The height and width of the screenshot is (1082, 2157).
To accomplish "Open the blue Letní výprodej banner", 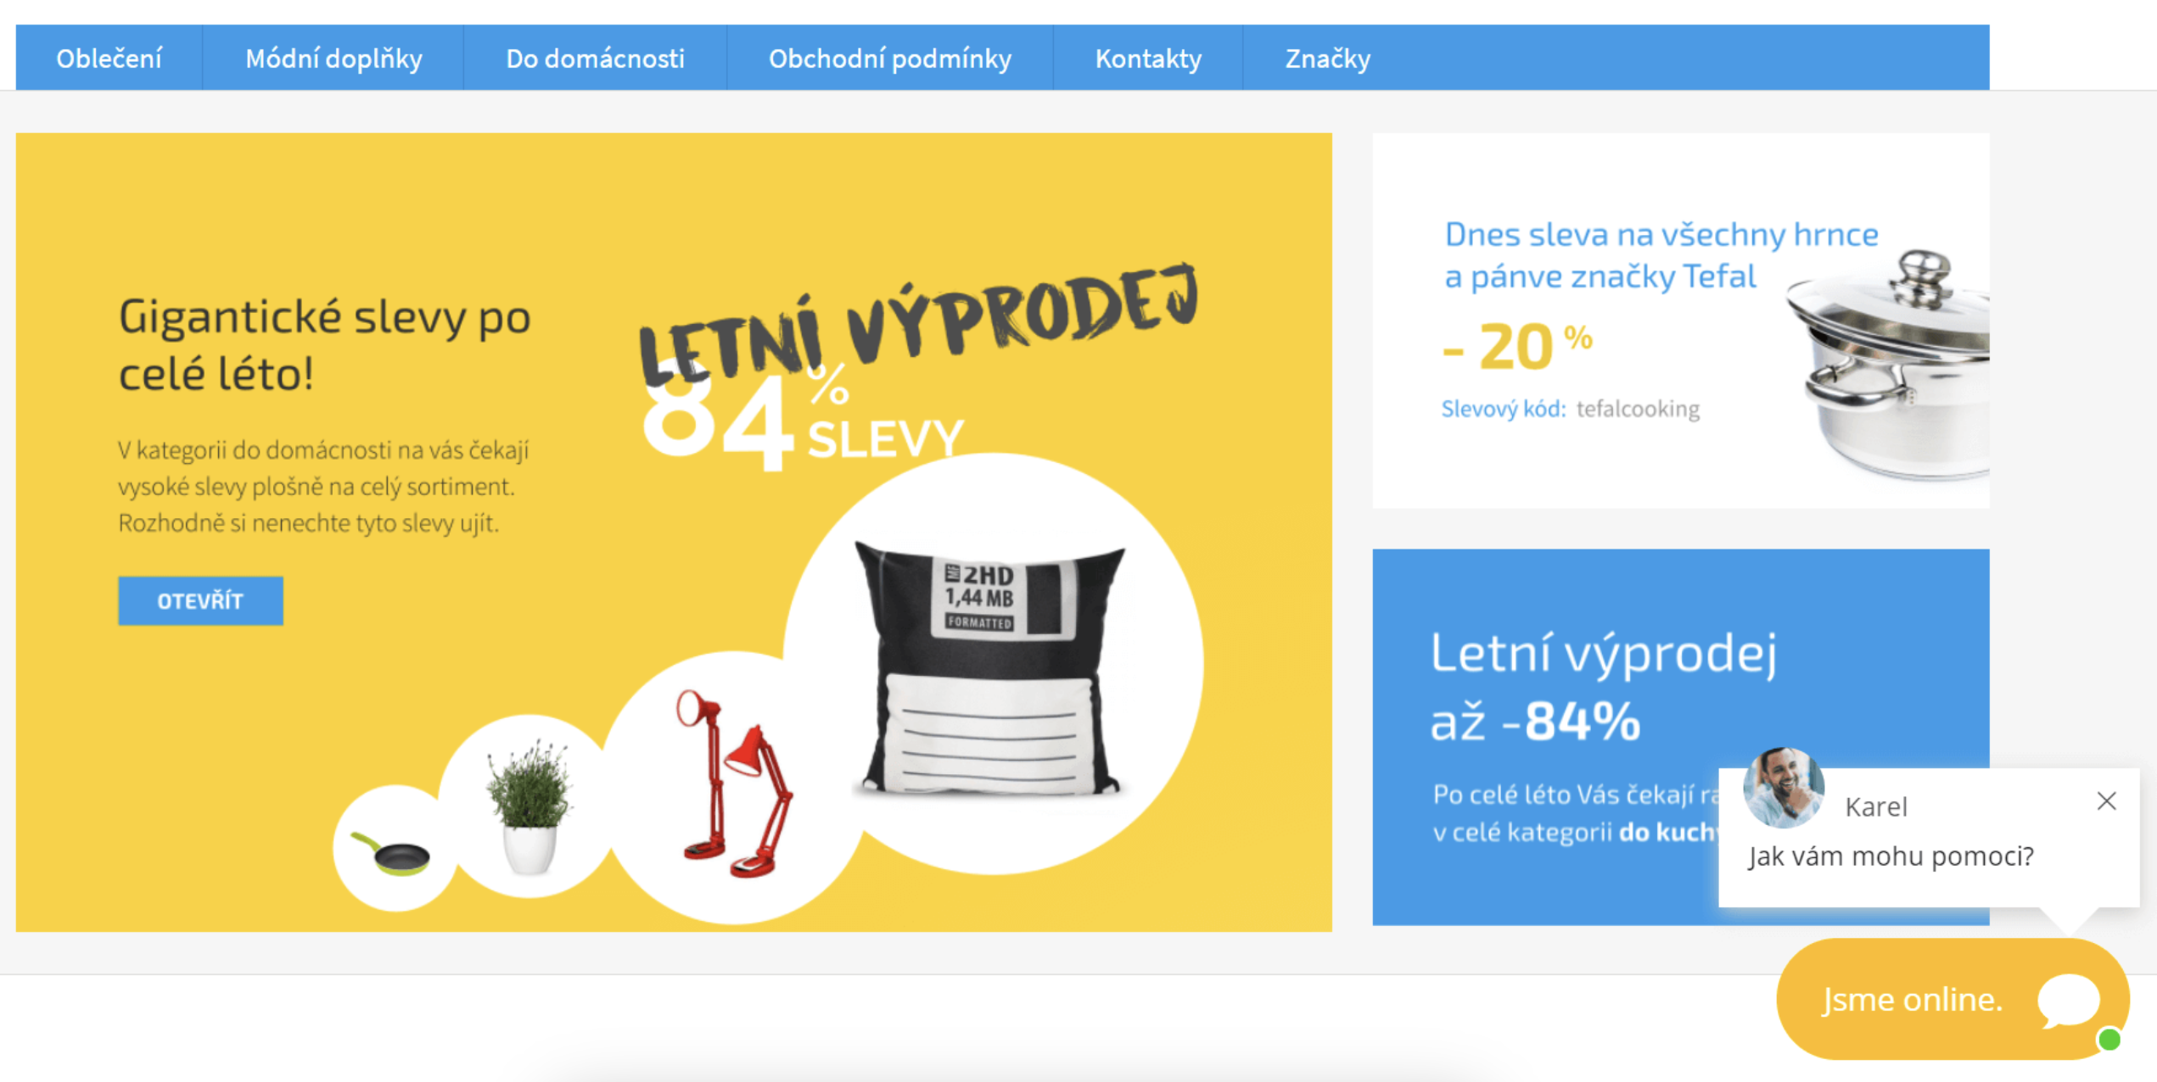I will (x=1680, y=737).
